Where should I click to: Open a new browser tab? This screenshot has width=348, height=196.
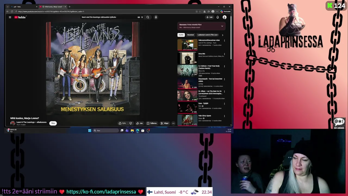pyautogui.click(x=70, y=7)
